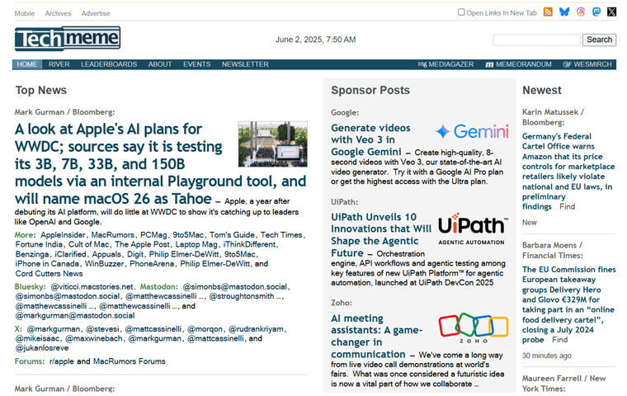Open the MacRumors source link
Screen dimensions: 627x396
coord(113,235)
